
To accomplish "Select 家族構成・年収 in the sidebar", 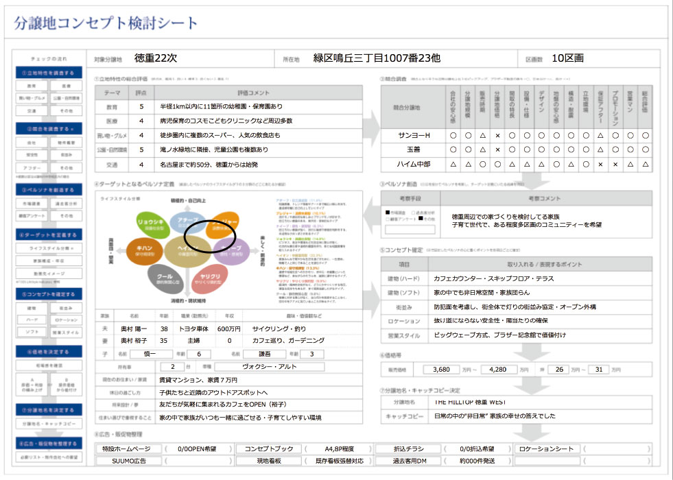I will (49, 261).
